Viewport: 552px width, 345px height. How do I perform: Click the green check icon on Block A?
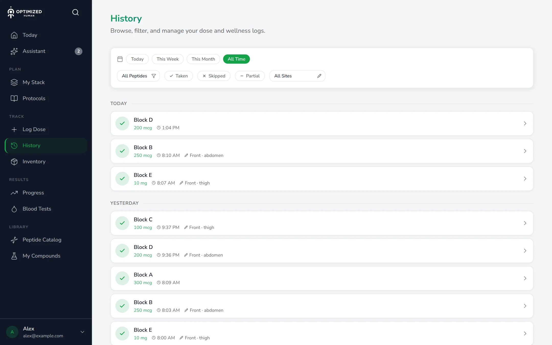tap(122, 278)
